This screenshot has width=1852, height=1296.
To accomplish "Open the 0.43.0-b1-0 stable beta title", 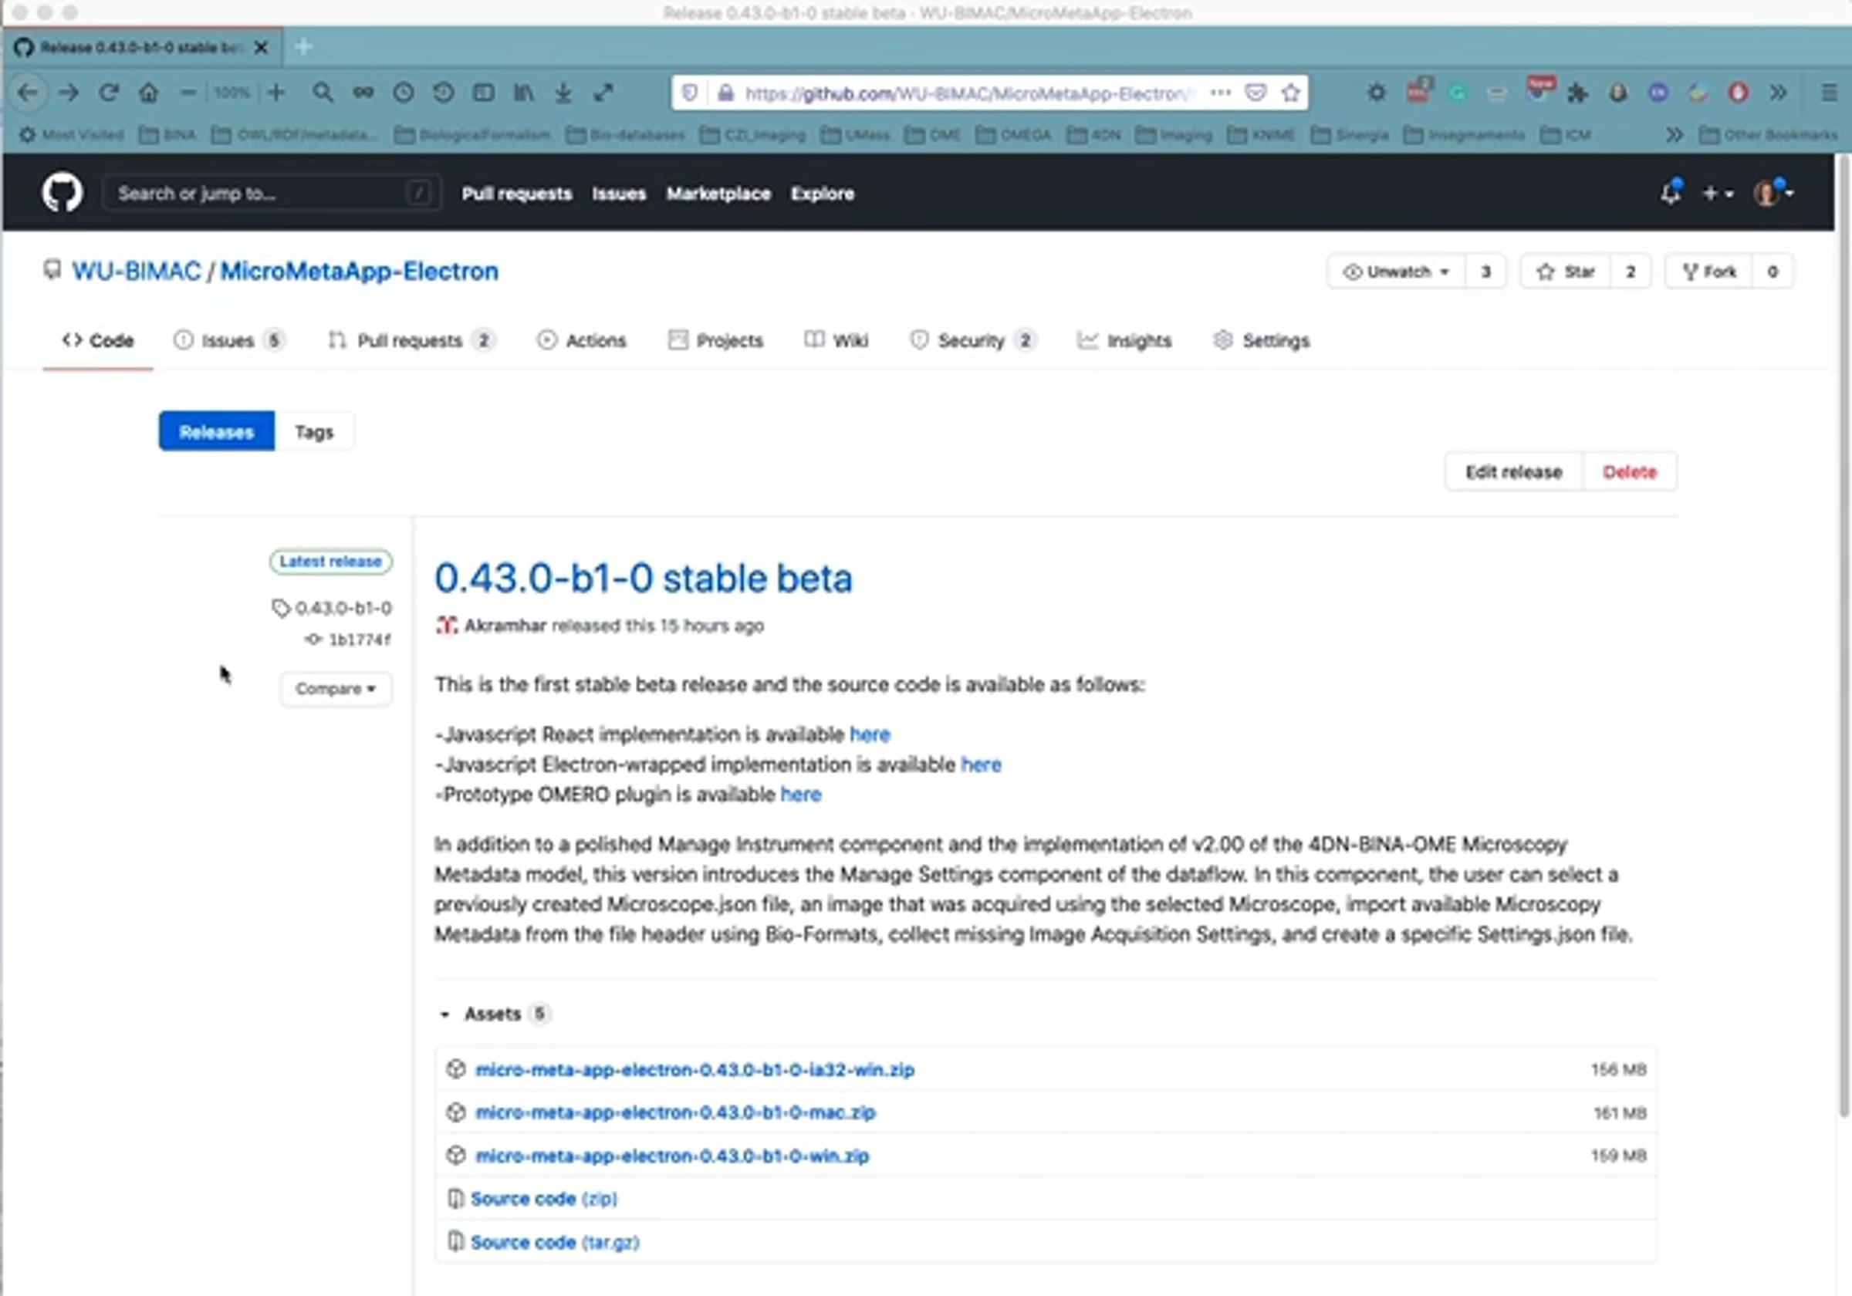I will pos(643,579).
